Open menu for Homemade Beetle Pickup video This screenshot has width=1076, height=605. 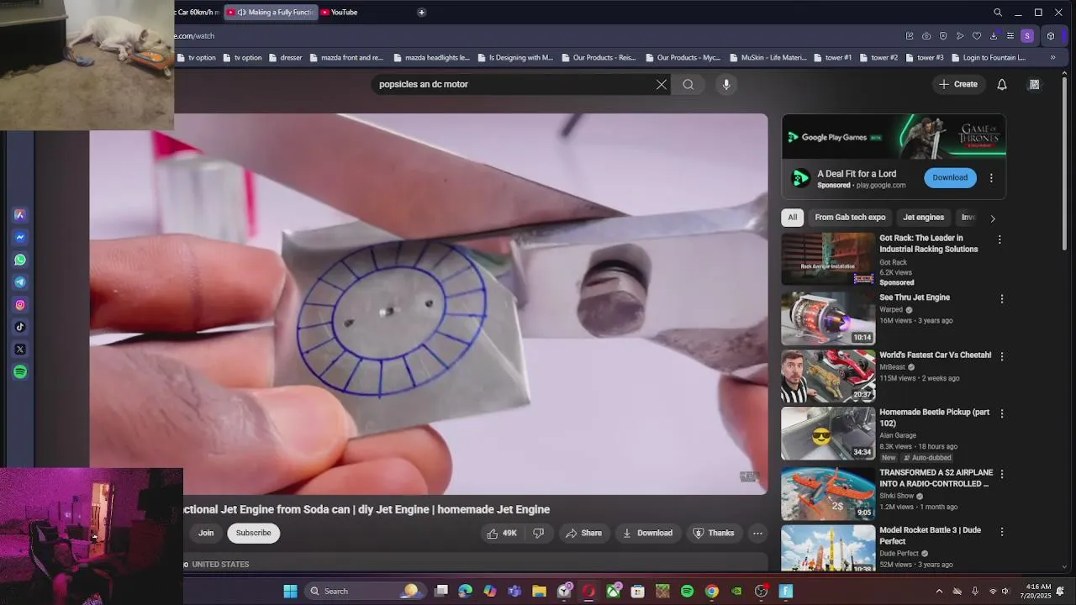click(1001, 413)
